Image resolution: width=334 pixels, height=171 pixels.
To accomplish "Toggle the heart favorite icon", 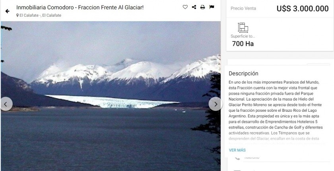I will [185, 7].
